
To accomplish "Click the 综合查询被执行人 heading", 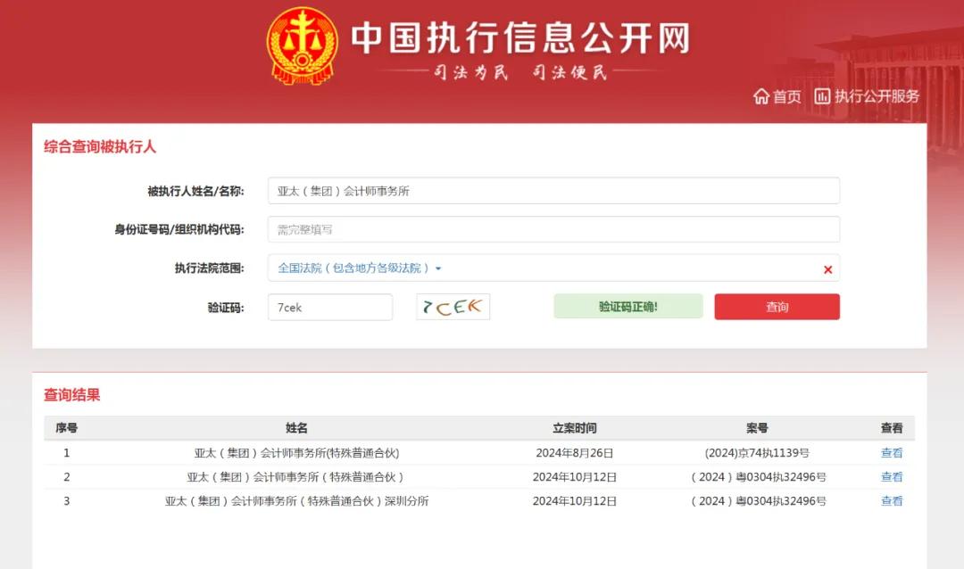I will coord(100,147).
